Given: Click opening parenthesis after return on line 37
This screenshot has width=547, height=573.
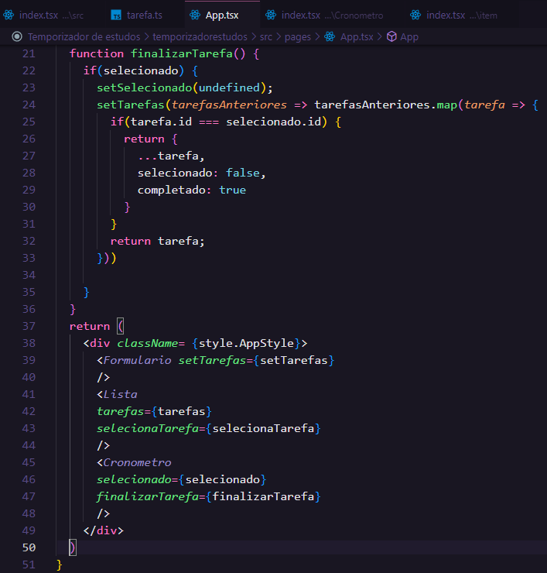Looking at the screenshot, I should [121, 326].
